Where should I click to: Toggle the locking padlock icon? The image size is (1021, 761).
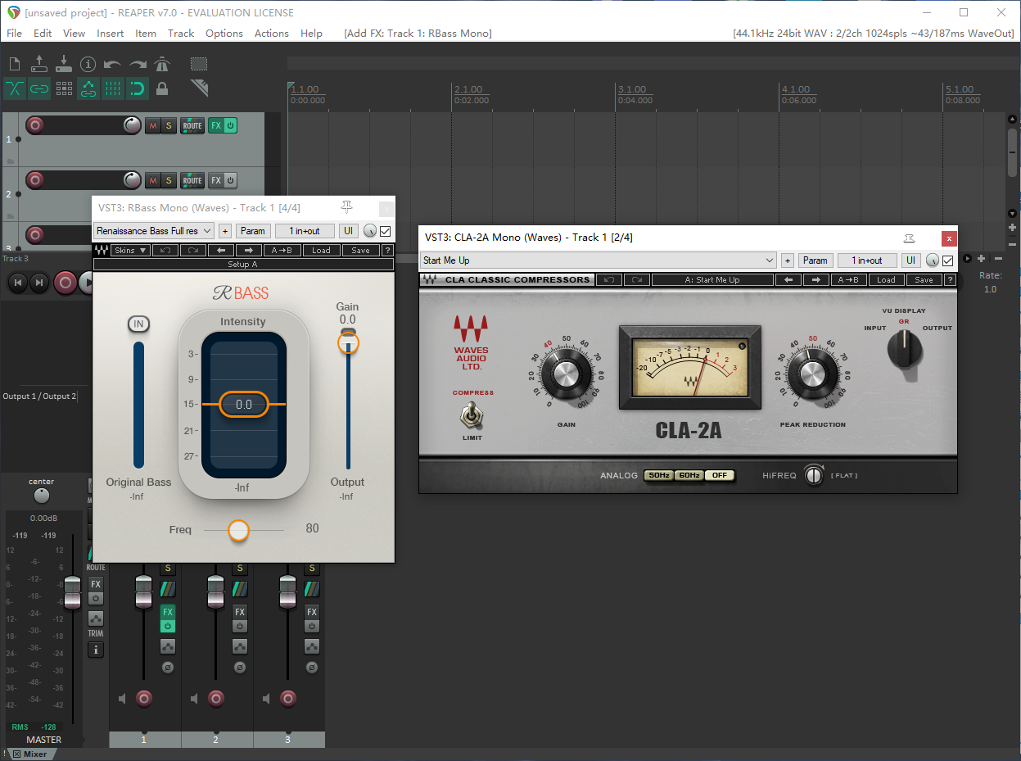pyautogui.click(x=162, y=88)
